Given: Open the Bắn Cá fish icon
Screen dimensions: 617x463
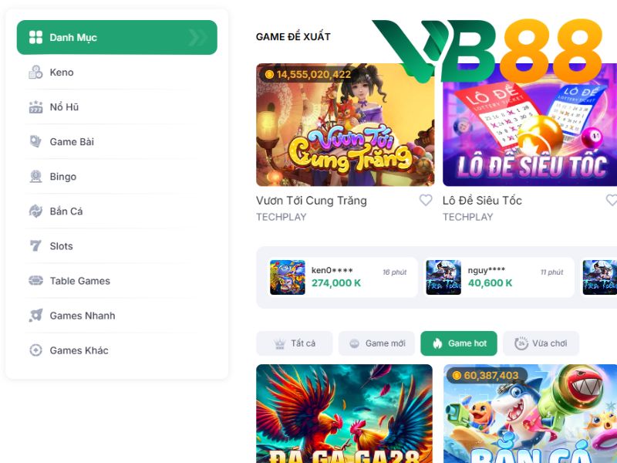Looking at the screenshot, I should [x=35, y=211].
